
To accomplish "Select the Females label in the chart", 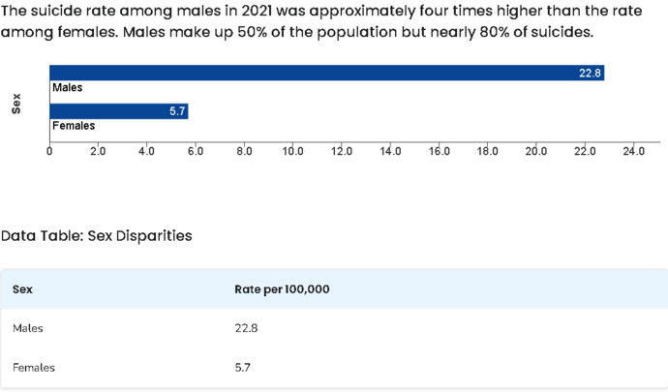I will point(74,126).
